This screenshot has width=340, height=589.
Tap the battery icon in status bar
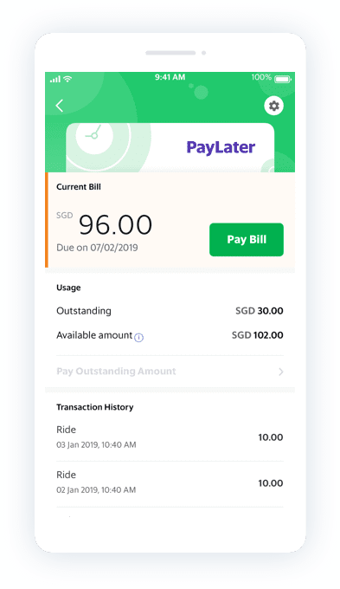[283, 79]
